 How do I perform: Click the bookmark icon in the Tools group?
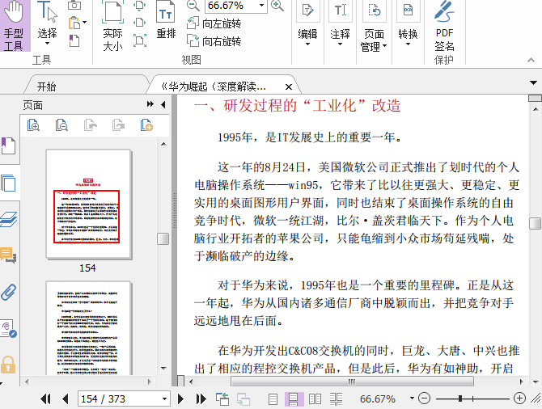click(x=74, y=40)
